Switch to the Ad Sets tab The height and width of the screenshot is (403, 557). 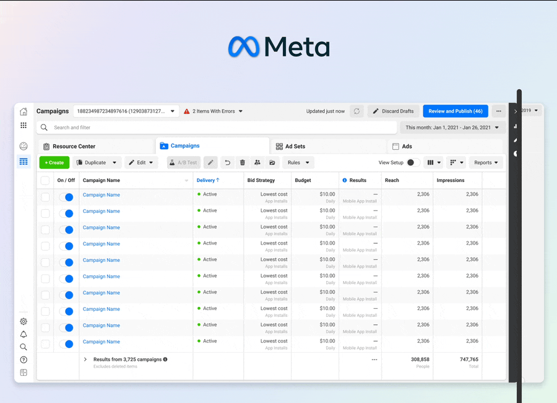pos(328,146)
